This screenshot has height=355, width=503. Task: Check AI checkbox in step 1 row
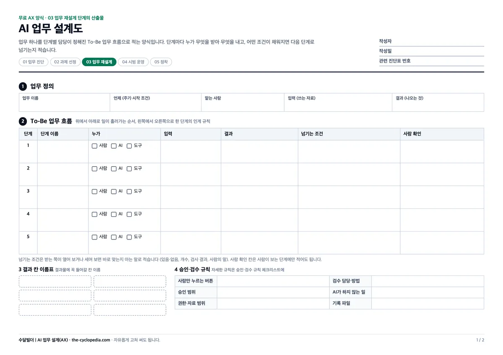click(x=114, y=146)
